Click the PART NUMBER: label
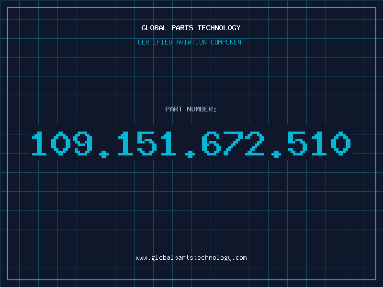The width and height of the screenshot is (383, 287). click(191, 109)
